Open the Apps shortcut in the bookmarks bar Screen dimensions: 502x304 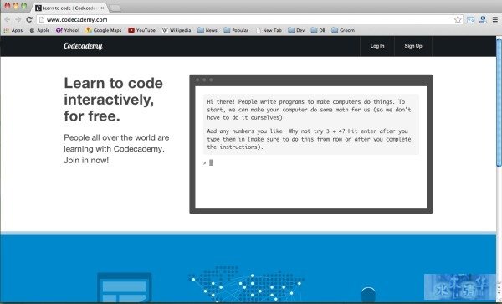[x=13, y=30]
